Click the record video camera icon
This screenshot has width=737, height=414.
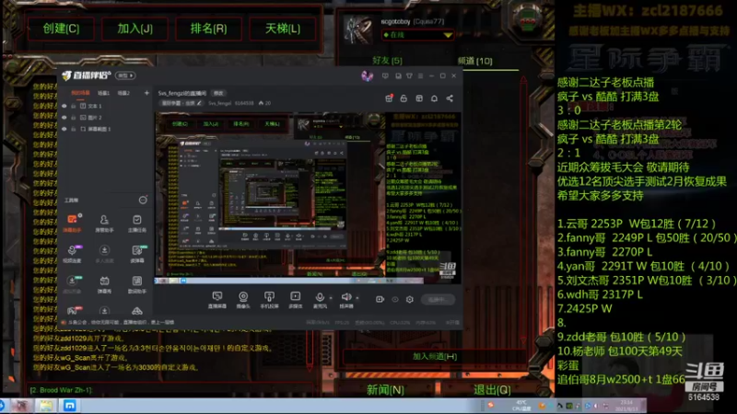point(380,300)
